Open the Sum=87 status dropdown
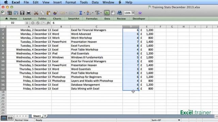218x122 pixels. click(x=179, y=120)
